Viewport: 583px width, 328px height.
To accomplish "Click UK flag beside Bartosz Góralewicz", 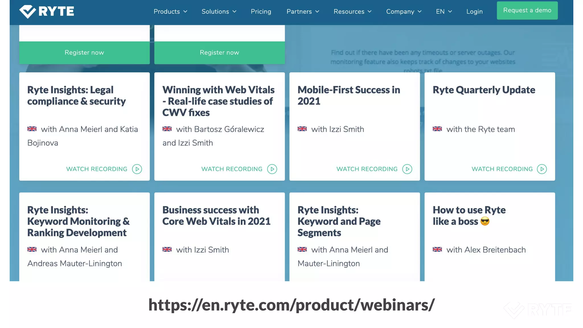I will (x=167, y=129).
